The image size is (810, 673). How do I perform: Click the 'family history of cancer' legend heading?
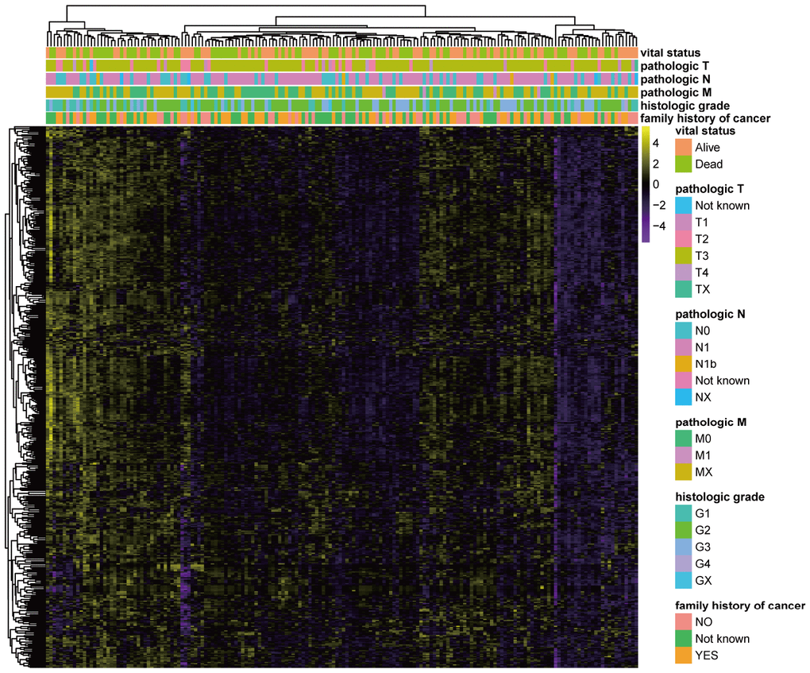(x=740, y=605)
